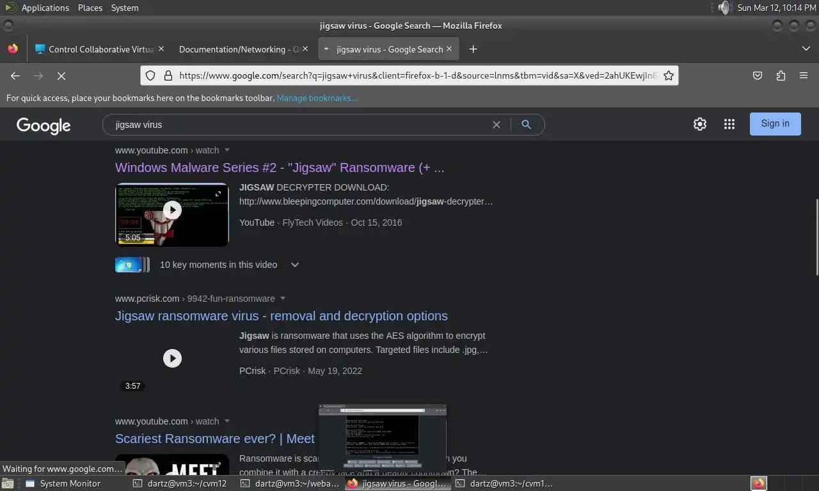Switch to dartz@vm3:~/cvm1 terminal window

(x=505, y=483)
